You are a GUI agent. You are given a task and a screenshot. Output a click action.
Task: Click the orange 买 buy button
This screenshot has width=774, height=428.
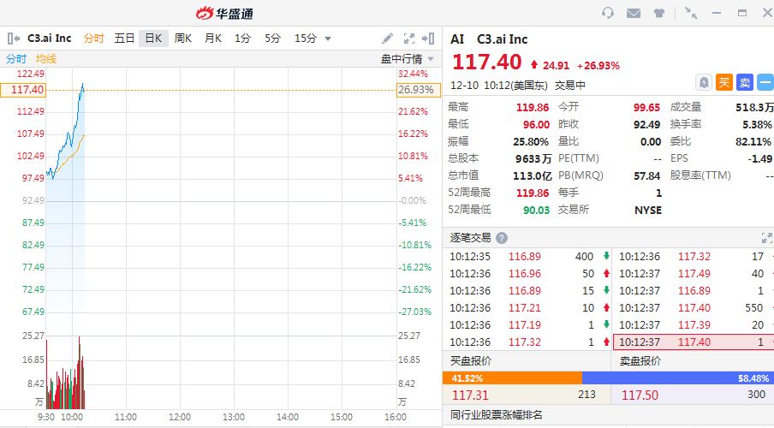coord(723,82)
